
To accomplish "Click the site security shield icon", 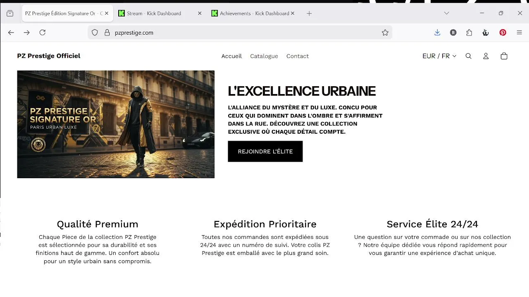I will pos(95,33).
